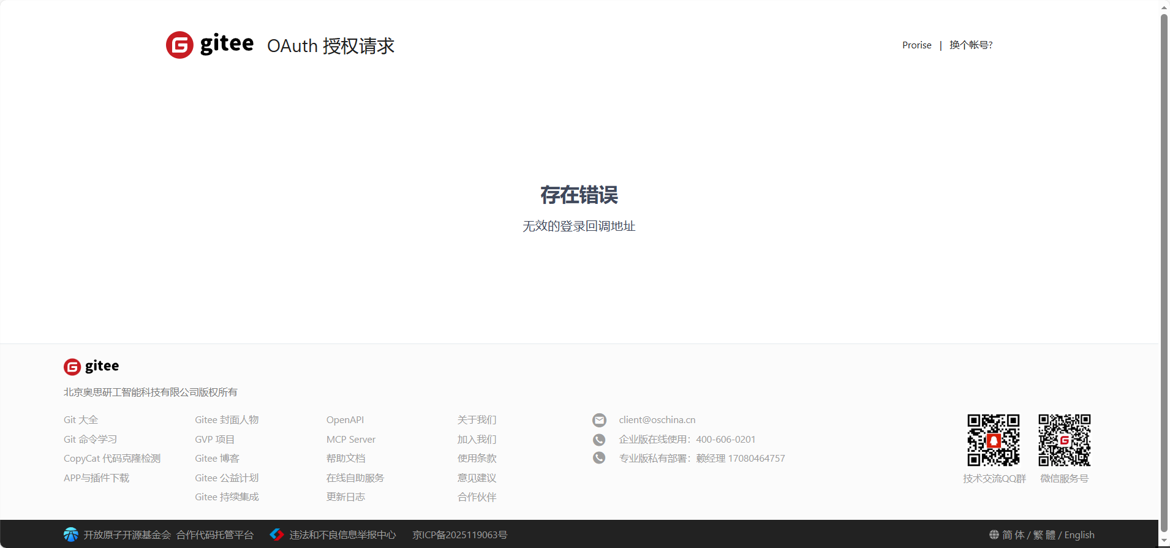Open the MCP Server link

click(350, 440)
